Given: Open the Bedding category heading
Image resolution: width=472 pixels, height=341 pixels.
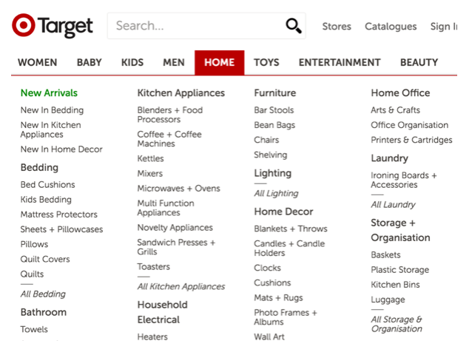Looking at the screenshot, I should click(x=39, y=168).
